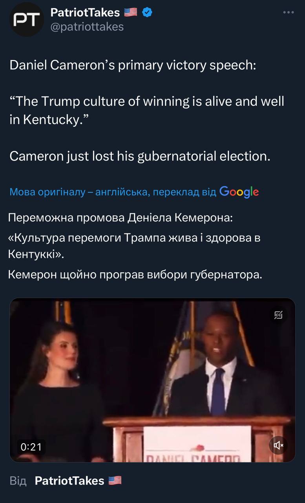Click 'Daniel Cameron's primary victory speech:' text
Viewport: 305px width, 503px height.
point(132,65)
